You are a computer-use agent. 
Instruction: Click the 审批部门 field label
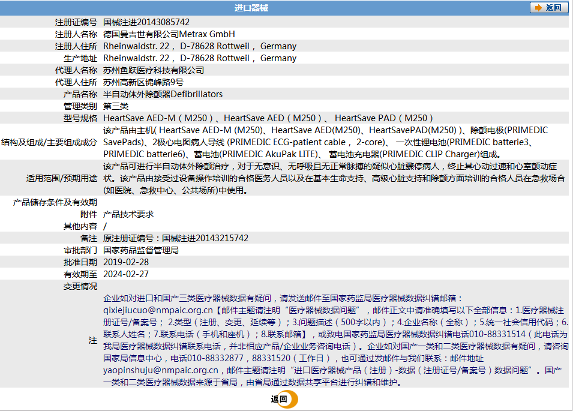tap(80, 250)
